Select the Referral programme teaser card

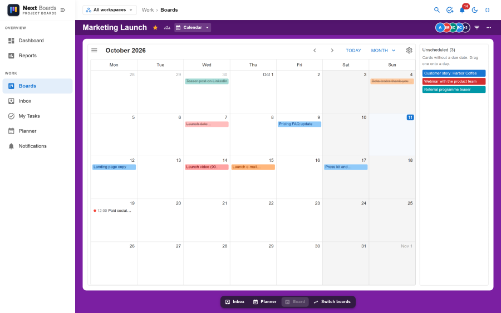coord(454,90)
